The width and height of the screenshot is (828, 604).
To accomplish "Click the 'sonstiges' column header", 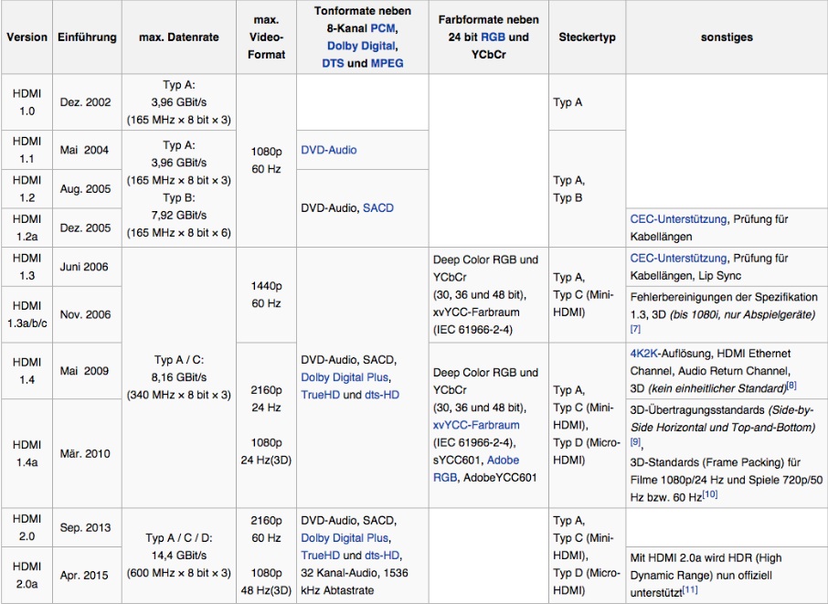I will tap(727, 37).
